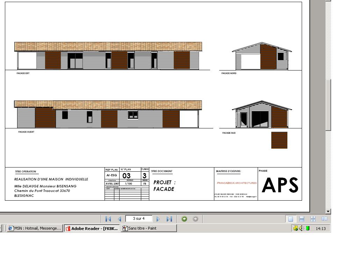Click the grey next view arrow
This screenshot has height=268, width=358.
point(195,219)
